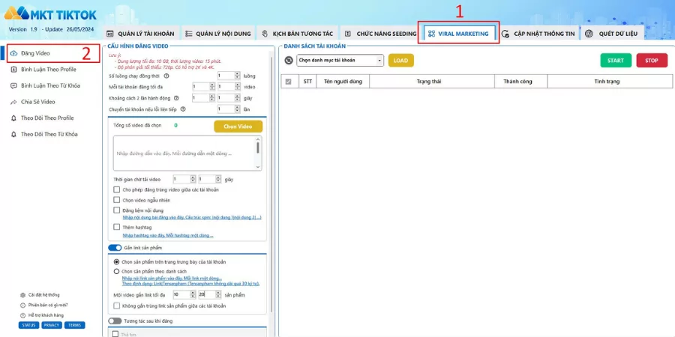The height and width of the screenshot is (337, 675).
Task: Click list icon on Quản Lý Nội Dung tab
Action: coord(189,34)
